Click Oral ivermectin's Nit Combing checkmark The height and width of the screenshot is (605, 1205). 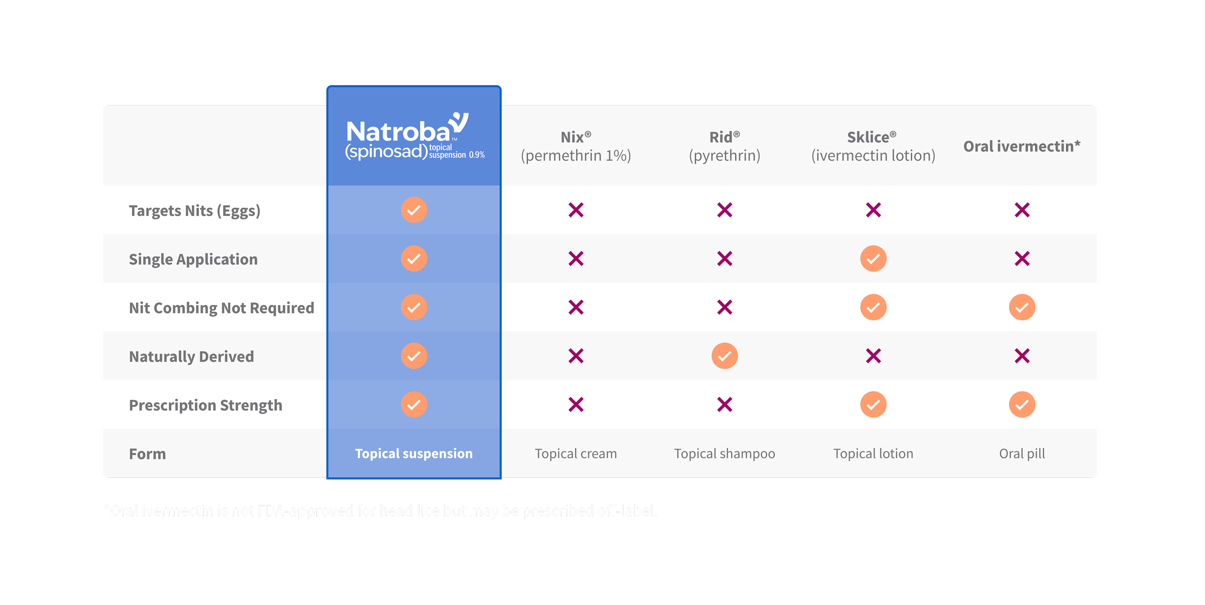point(1021,308)
